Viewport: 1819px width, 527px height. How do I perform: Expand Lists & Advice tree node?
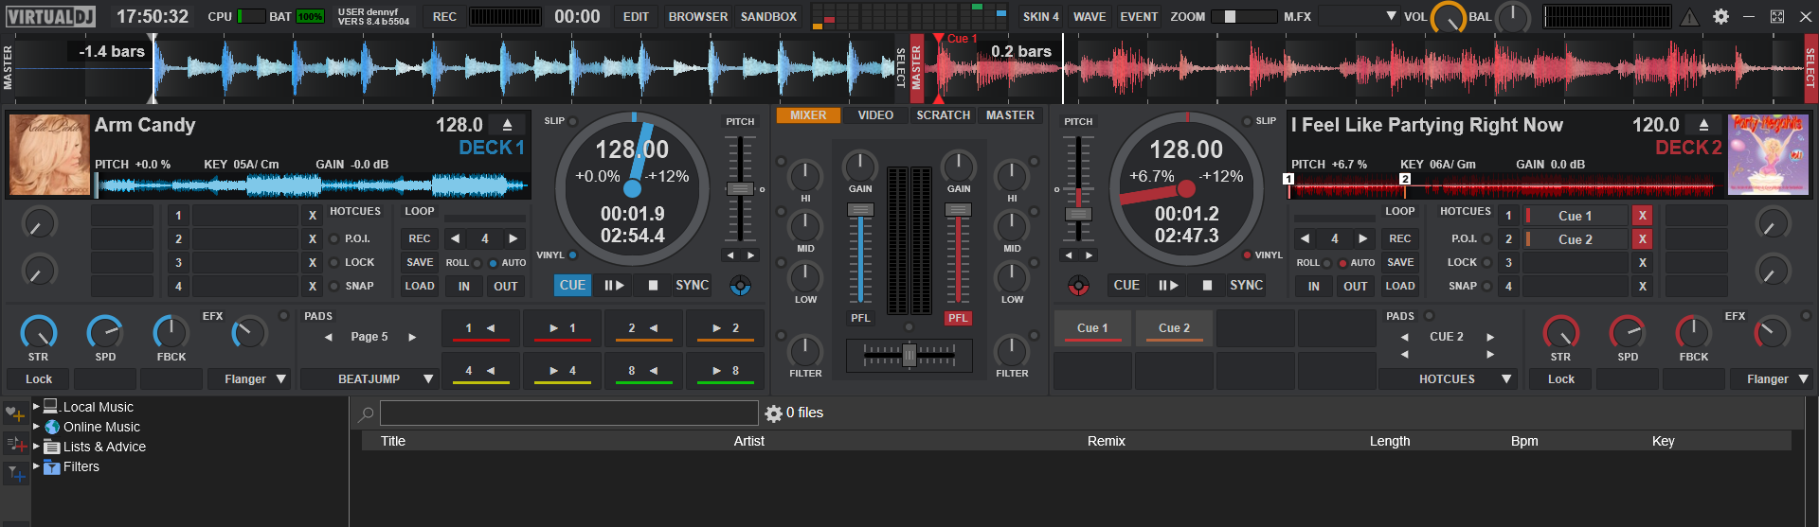37,447
